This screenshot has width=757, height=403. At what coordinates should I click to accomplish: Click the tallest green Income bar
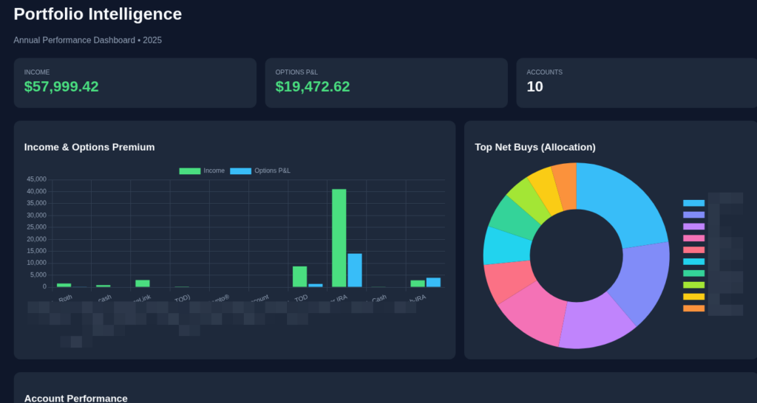tap(339, 238)
